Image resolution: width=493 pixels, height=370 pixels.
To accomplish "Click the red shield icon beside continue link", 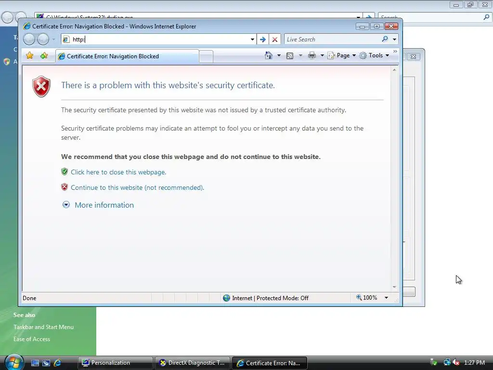I will tap(65, 187).
